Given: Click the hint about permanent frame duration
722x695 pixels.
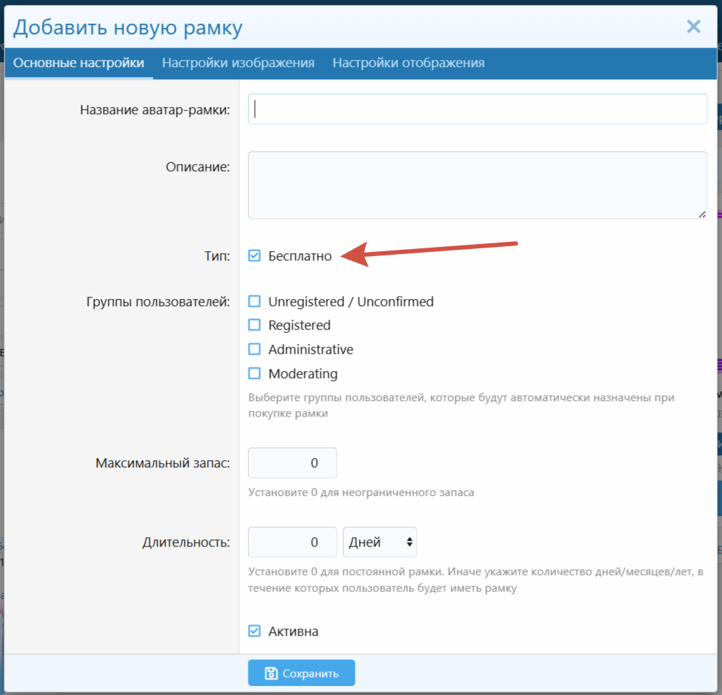Looking at the screenshot, I should point(476,580).
